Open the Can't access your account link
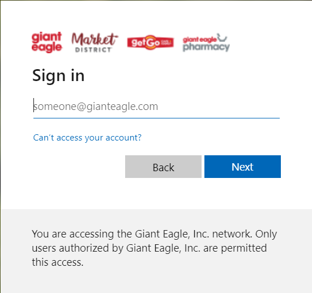The image size is (312, 293). click(x=87, y=138)
